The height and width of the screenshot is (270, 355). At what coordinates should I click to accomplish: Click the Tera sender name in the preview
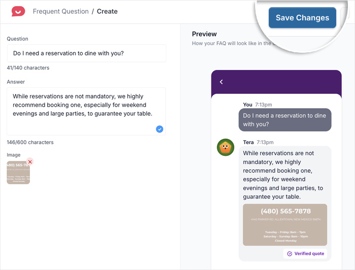pyautogui.click(x=248, y=142)
